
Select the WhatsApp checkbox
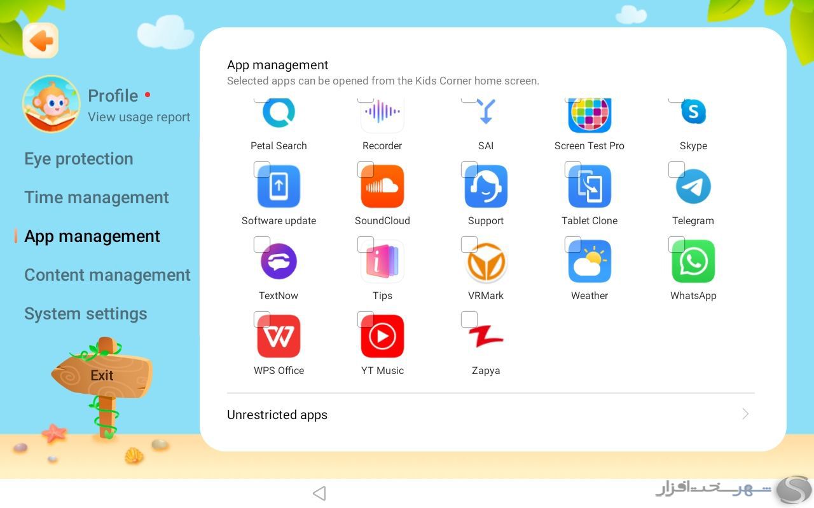click(x=676, y=244)
